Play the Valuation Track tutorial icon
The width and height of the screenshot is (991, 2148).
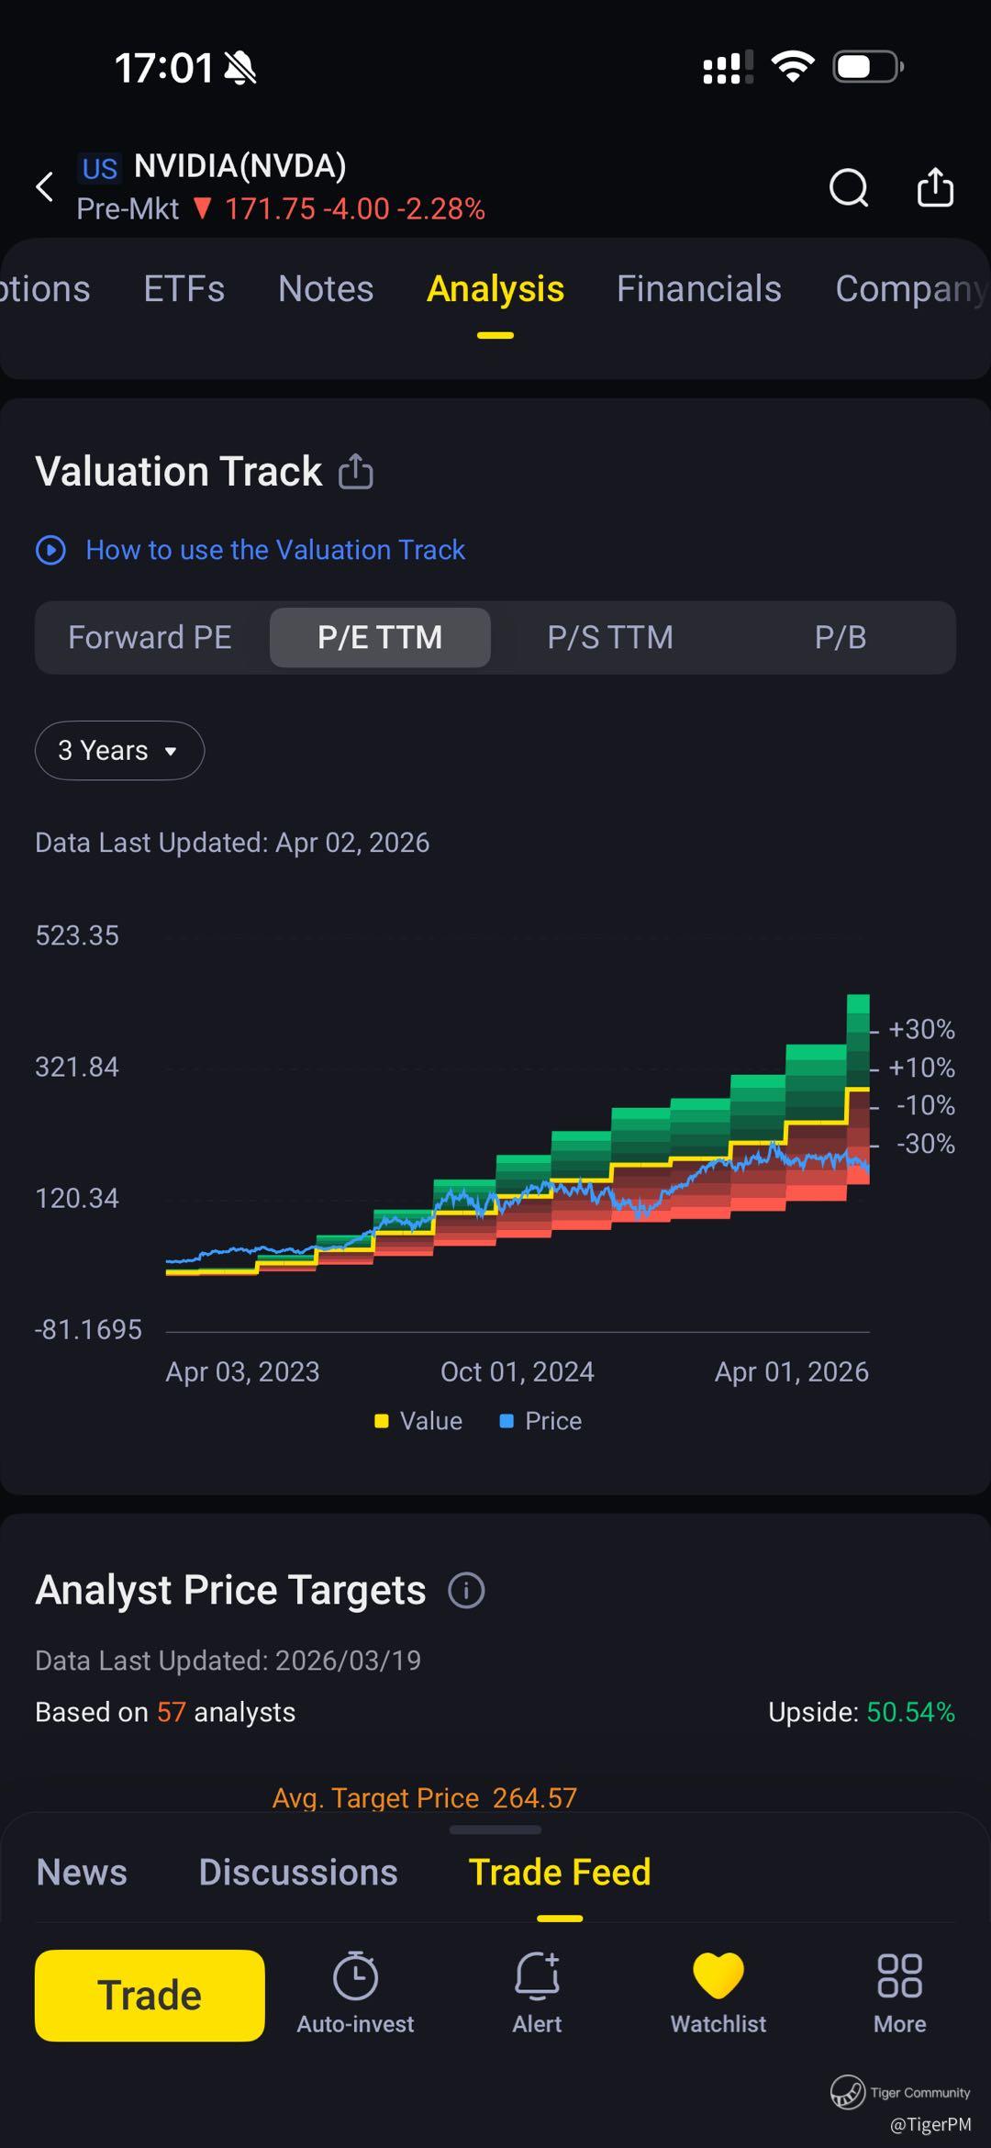click(50, 550)
